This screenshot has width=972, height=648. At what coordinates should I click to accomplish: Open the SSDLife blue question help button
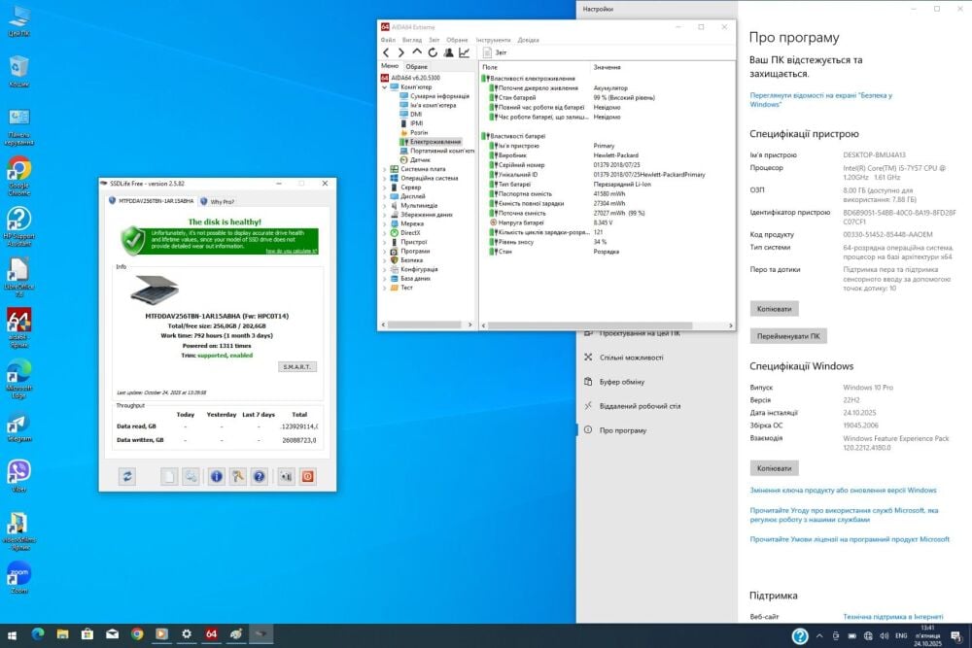click(x=260, y=476)
